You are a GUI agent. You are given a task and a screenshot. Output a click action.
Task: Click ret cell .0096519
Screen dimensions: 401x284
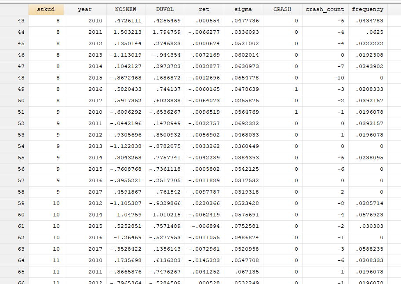204,112
